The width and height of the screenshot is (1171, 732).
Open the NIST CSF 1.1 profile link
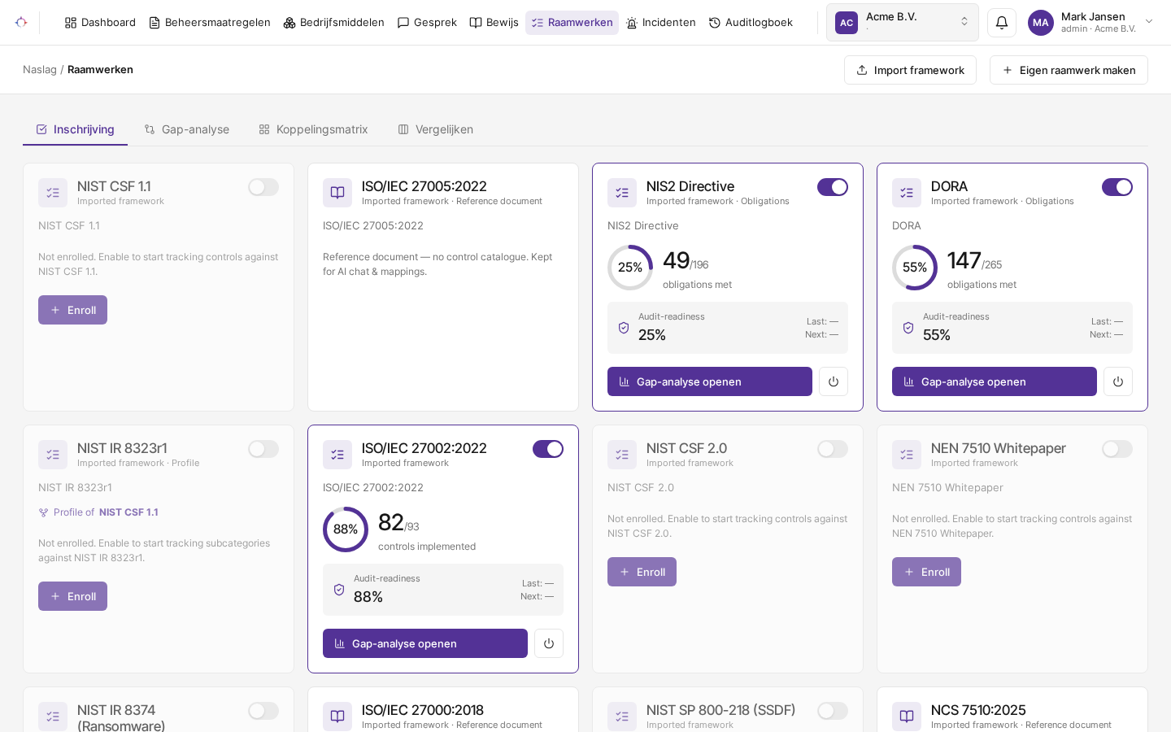pos(128,512)
